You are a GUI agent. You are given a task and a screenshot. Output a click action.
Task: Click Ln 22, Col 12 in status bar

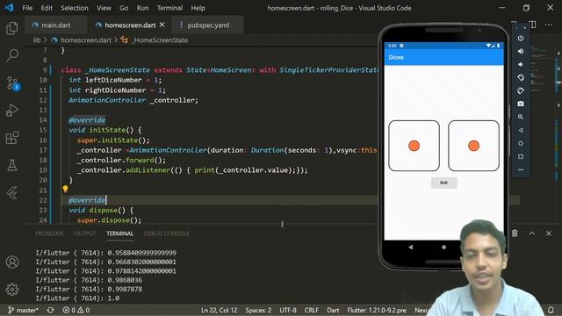click(x=219, y=310)
